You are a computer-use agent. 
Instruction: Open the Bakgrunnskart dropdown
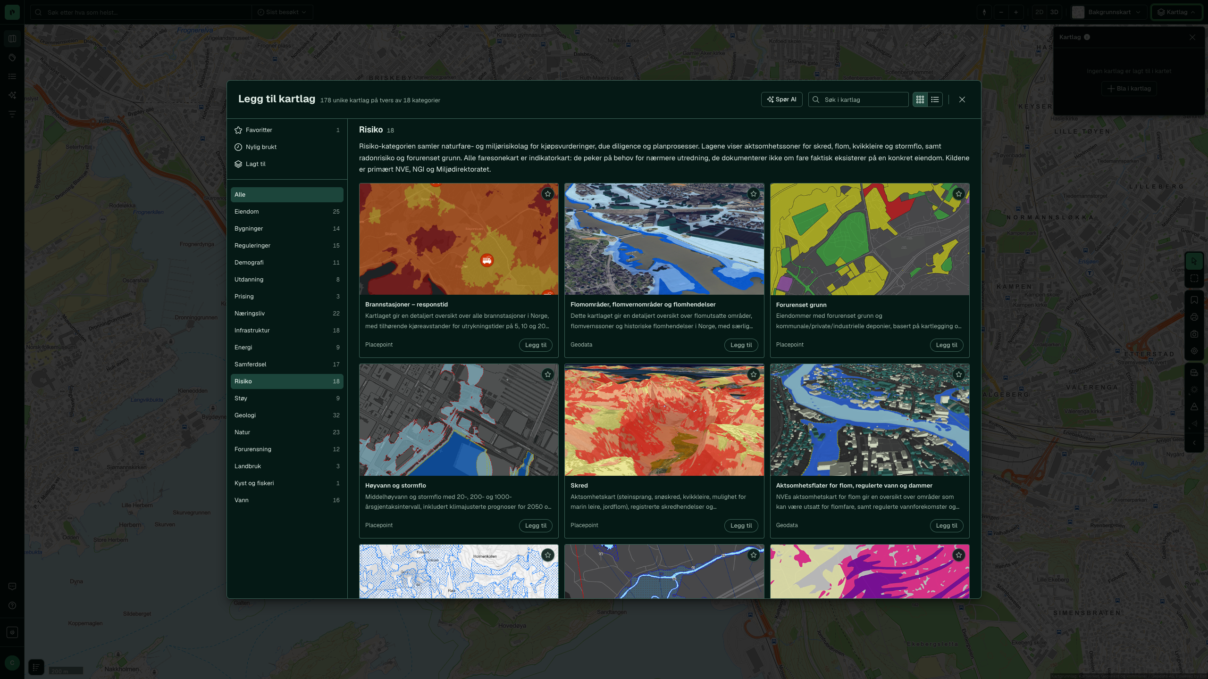pyautogui.click(x=1109, y=12)
